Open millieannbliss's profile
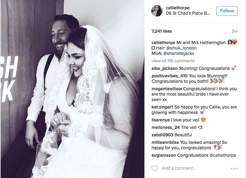Screen dimensions: 246x178 [165, 143]
